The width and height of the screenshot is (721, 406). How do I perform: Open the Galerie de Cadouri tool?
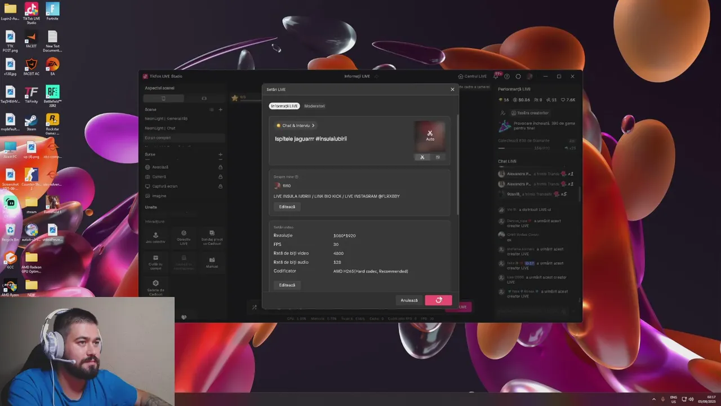tap(155, 288)
